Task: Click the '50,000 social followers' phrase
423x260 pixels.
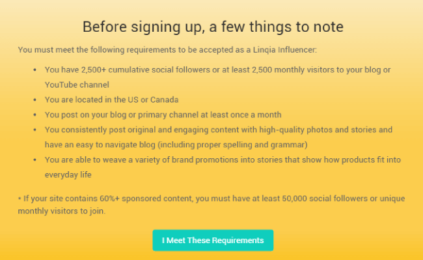Action: coord(325,198)
